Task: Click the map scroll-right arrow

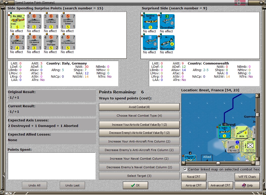Action: pos(253,163)
